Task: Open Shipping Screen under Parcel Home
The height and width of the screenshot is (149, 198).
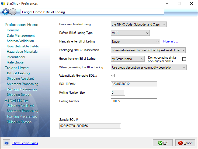Action: coord(19,122)
